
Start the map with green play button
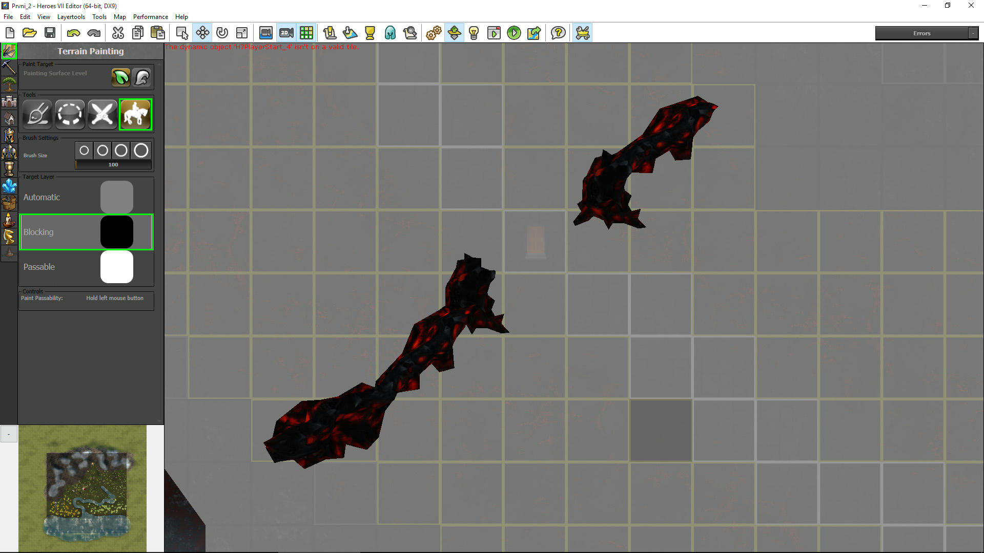click(514, 33)
